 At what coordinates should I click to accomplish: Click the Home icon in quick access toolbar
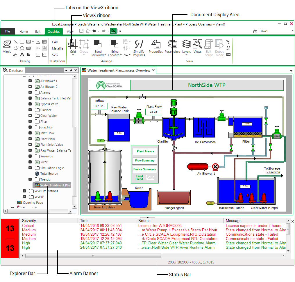pyautogui.click(x=88, y=31)
